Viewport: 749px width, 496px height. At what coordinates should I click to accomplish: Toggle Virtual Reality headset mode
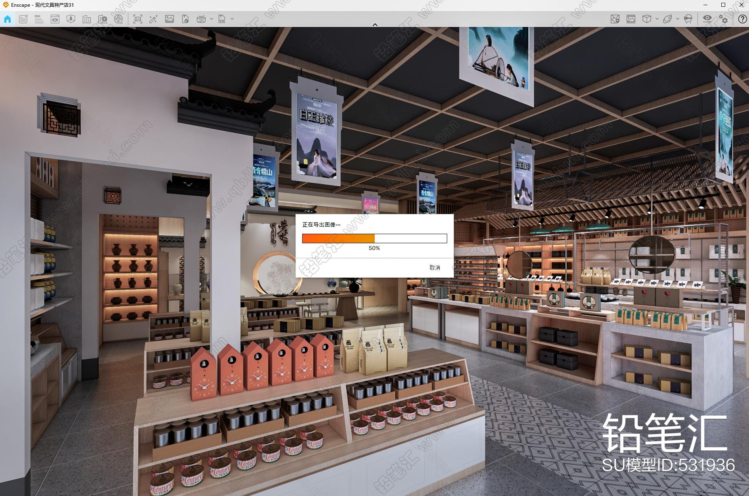tap(688, 19)
